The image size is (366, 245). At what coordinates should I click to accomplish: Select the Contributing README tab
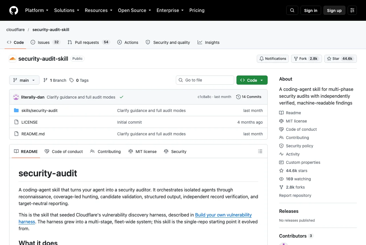click(106, 152)
